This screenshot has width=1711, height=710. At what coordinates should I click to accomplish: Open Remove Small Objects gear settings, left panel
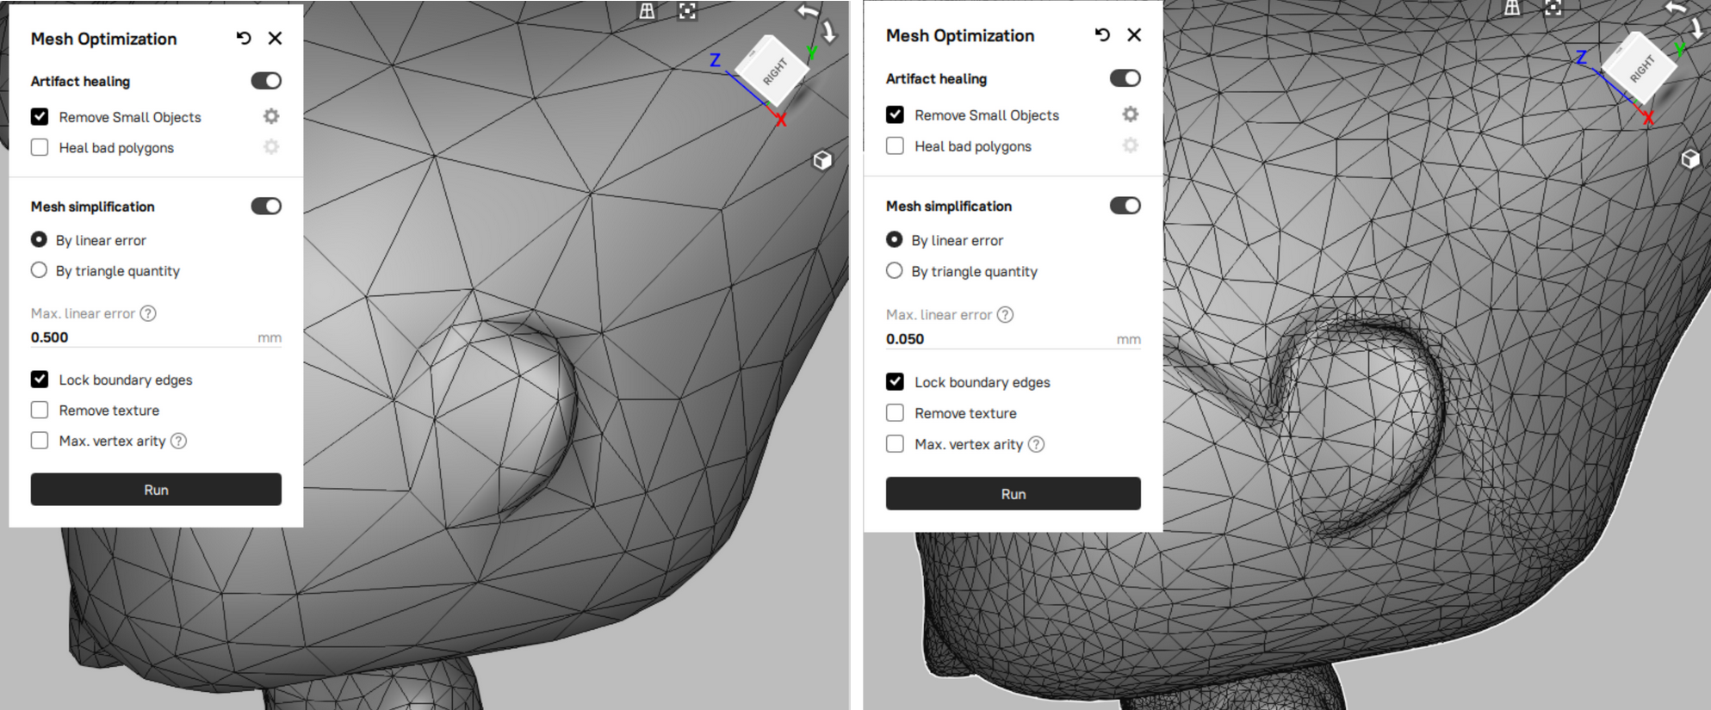(x=271, y=116)
